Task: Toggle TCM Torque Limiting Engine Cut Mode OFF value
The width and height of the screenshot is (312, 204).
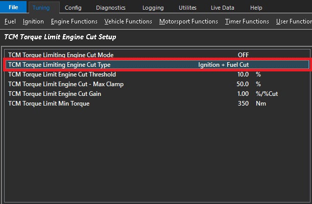Action: 243,55
